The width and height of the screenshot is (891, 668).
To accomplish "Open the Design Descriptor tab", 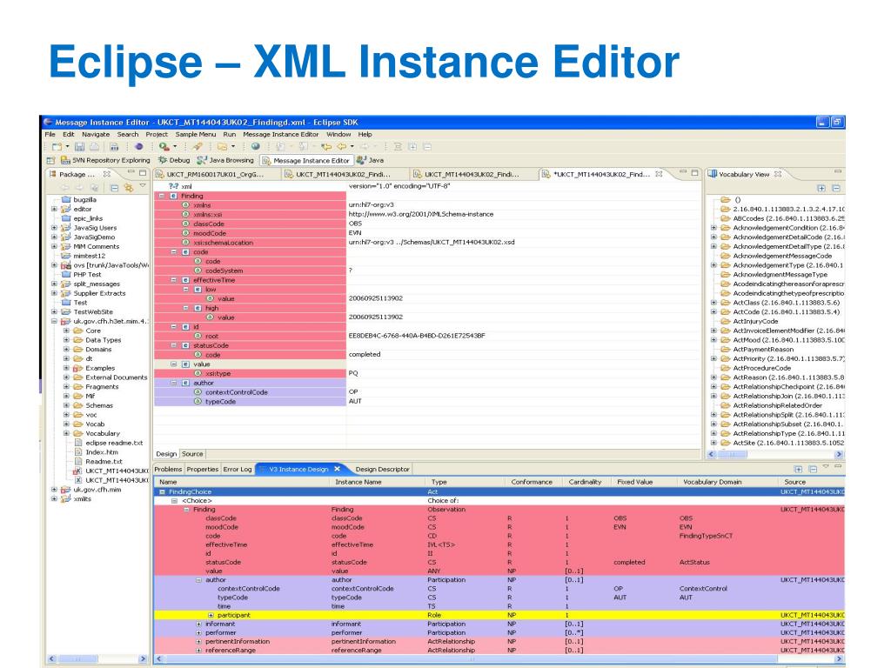I will pos(382,469).
